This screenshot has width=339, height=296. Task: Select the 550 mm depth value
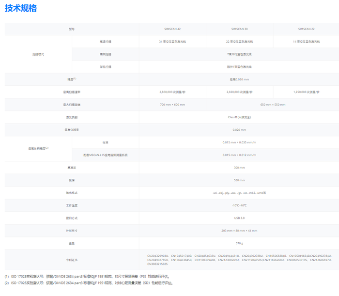pyautogui.click(x=239, y=180)
